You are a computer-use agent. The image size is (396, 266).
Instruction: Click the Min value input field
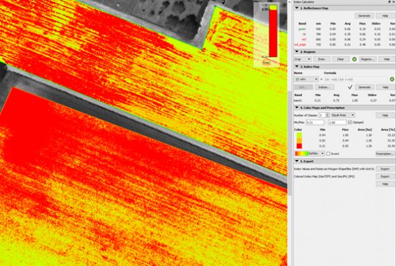point(315,122)
